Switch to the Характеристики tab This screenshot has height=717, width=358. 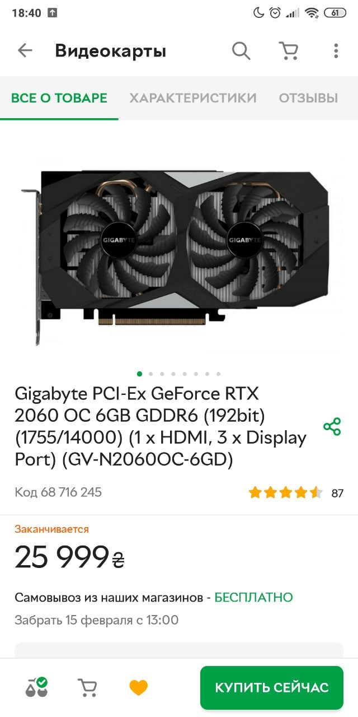[x=193, y=98]
